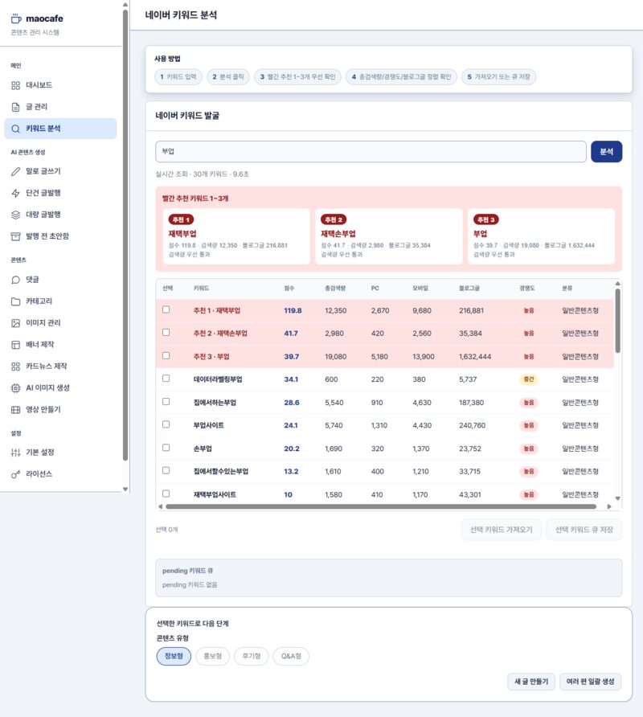Click the 카드뉴스 제작 grid icon
Viewport: 643px width, 717px height.
[x=15, y=367]
